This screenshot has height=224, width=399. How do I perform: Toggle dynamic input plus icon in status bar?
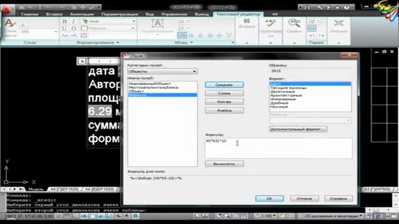coord(127,216)
